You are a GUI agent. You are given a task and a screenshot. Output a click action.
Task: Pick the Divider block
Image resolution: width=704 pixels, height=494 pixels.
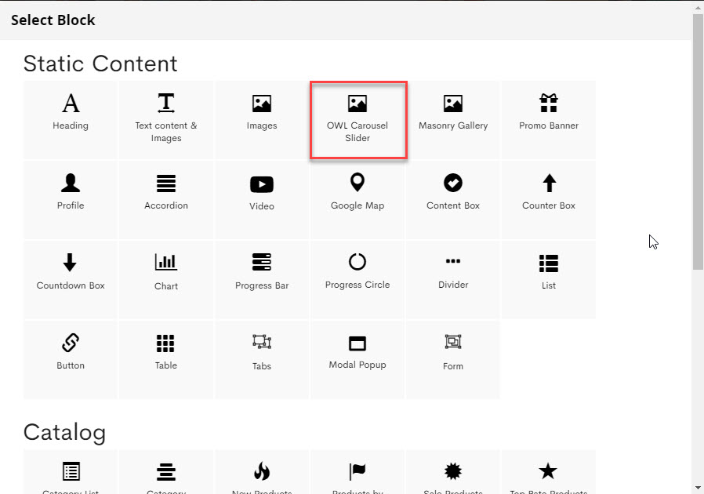point(453,280)
